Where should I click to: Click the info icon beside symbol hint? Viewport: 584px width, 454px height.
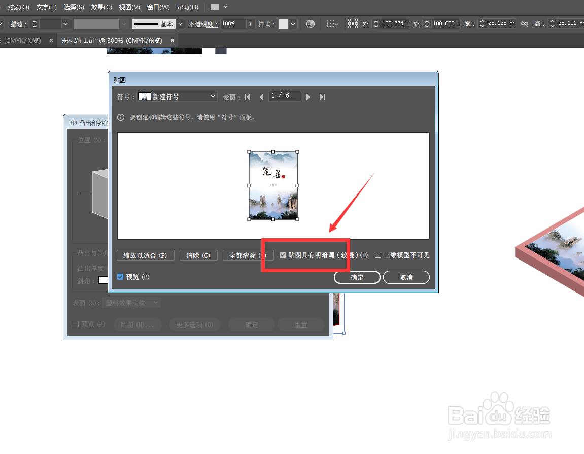click(x=121, y=117)
